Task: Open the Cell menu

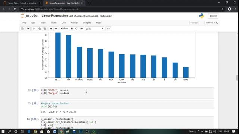Action: point(64,23)
